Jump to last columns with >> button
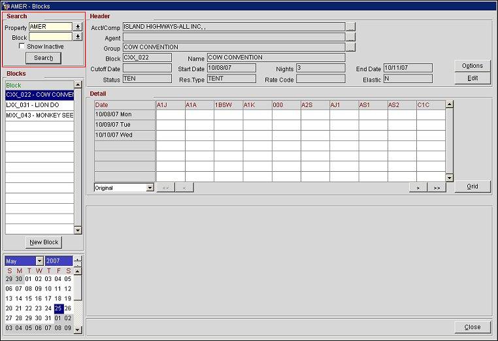 [437, 187]
